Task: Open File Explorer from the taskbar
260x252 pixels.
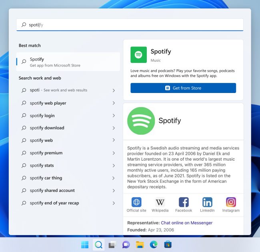Action: click(x=140, y=244)
